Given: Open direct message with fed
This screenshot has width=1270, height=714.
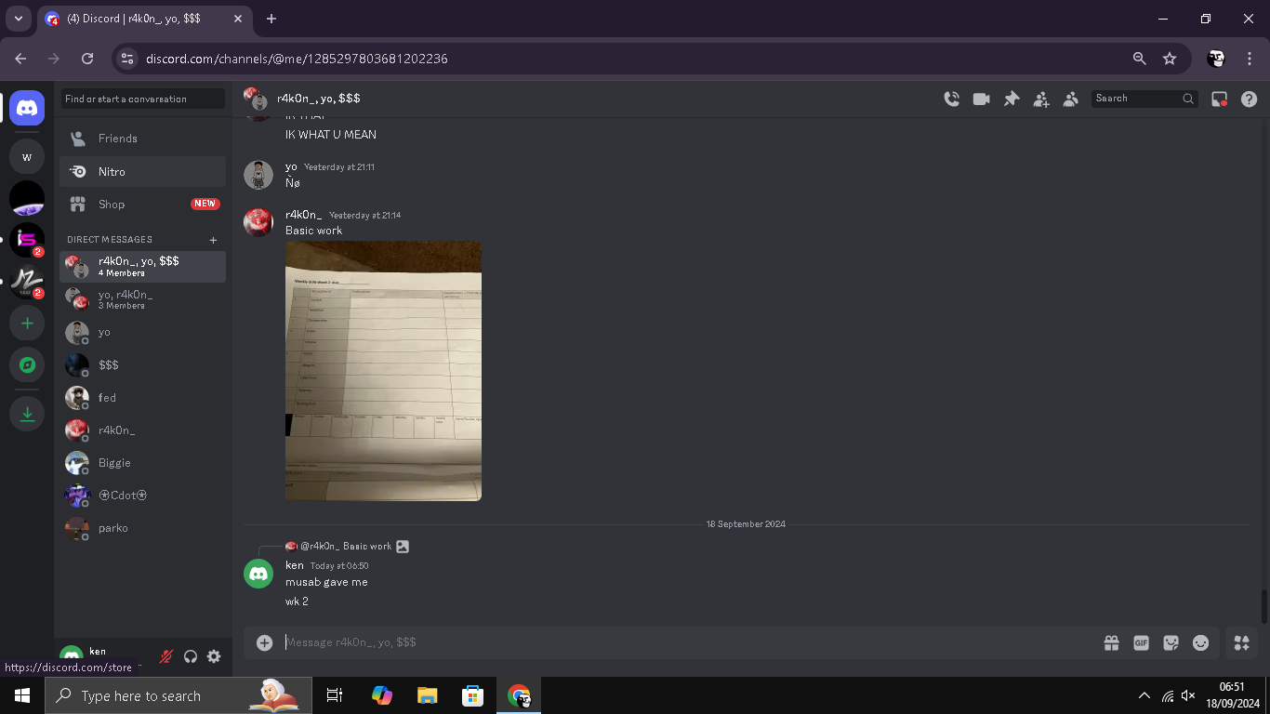Looking at the screenshot, I should pyautogui.click(x=143, y=397).
